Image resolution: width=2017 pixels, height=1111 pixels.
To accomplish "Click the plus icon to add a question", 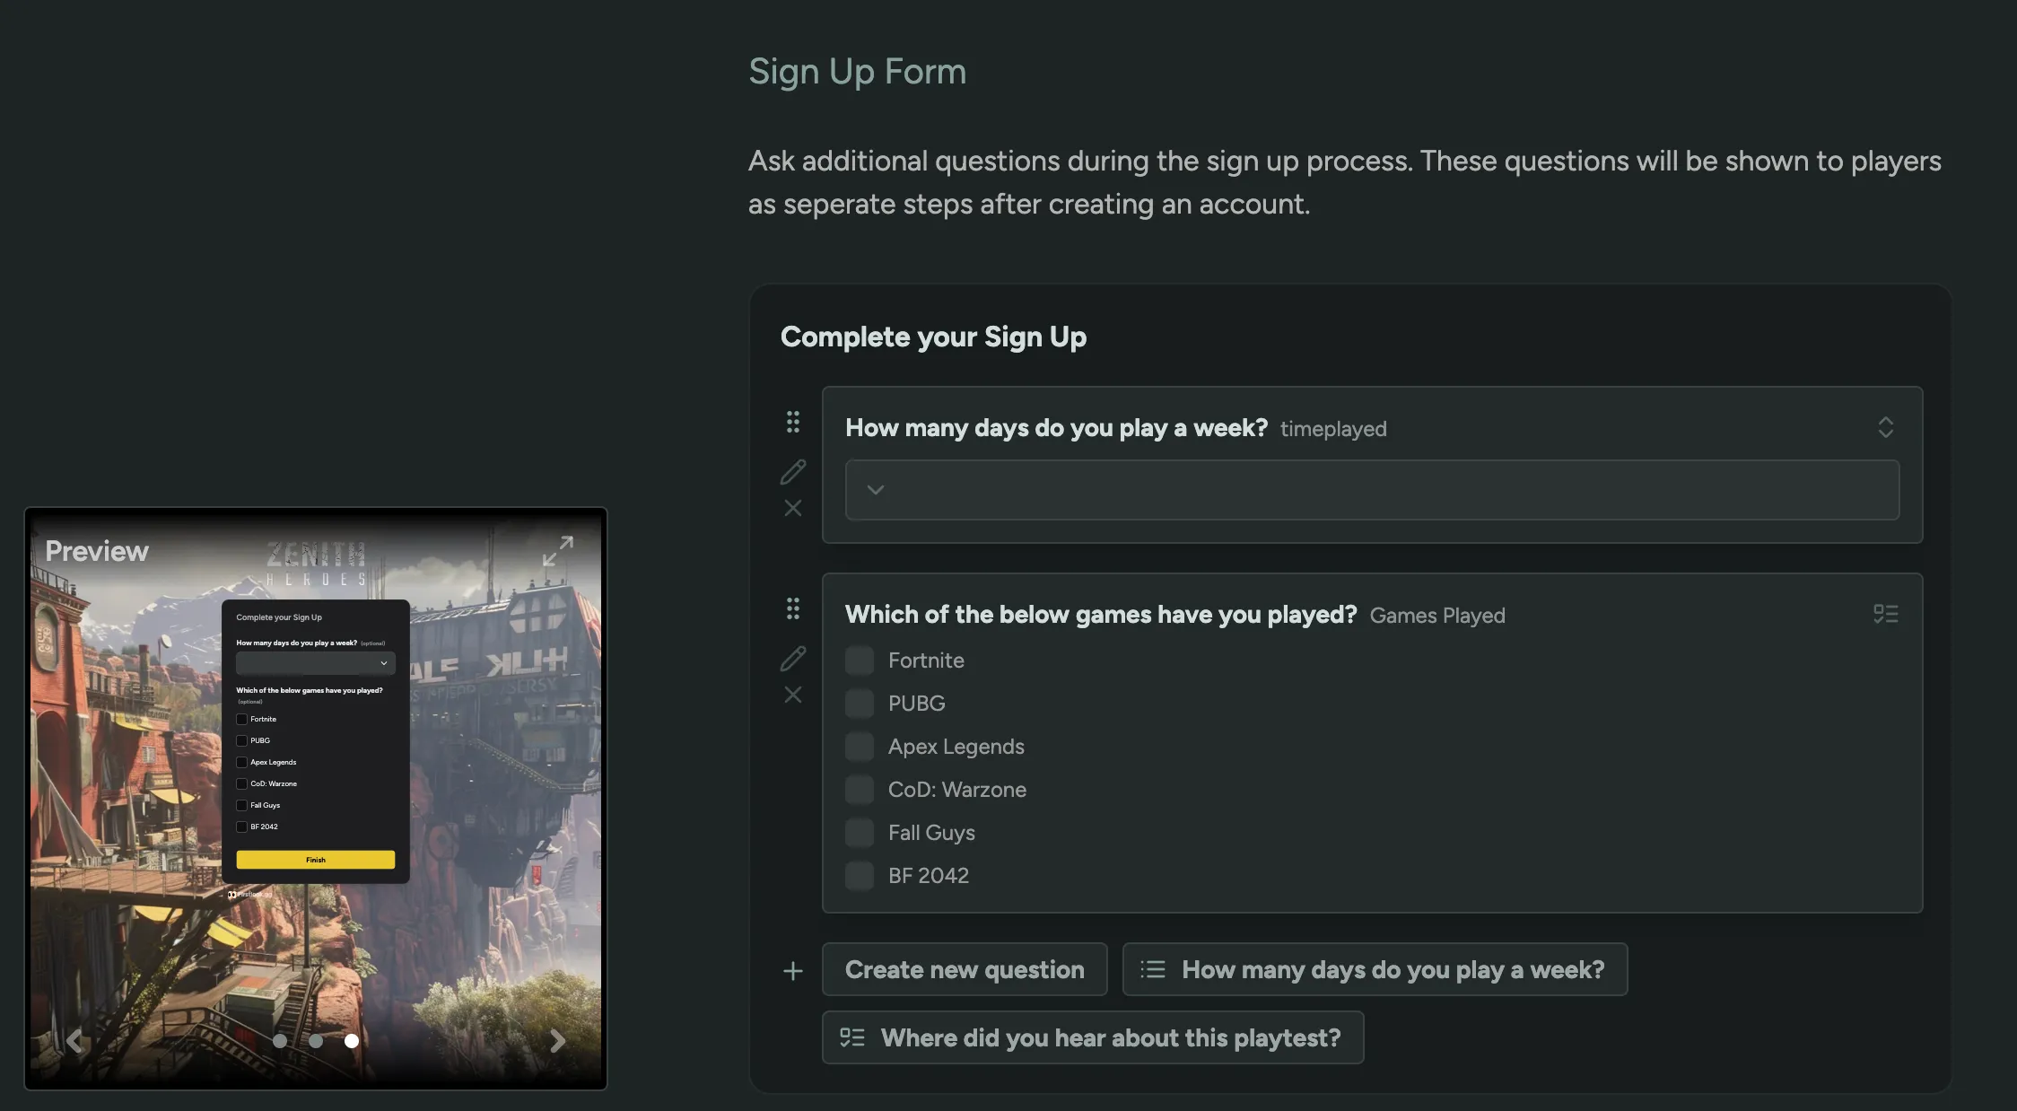I will [793, 971].
